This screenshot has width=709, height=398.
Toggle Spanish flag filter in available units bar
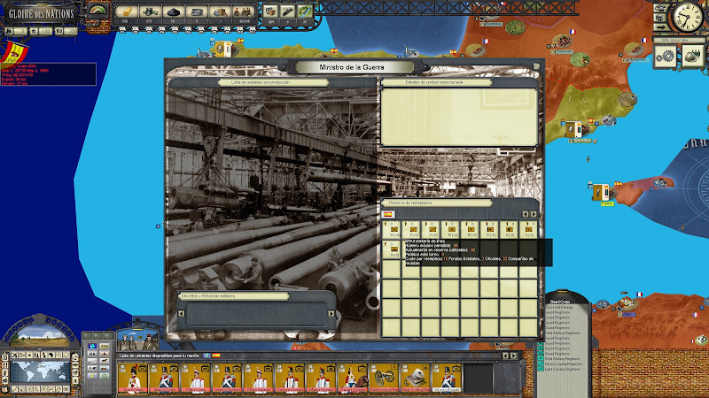tap(216, 356)
